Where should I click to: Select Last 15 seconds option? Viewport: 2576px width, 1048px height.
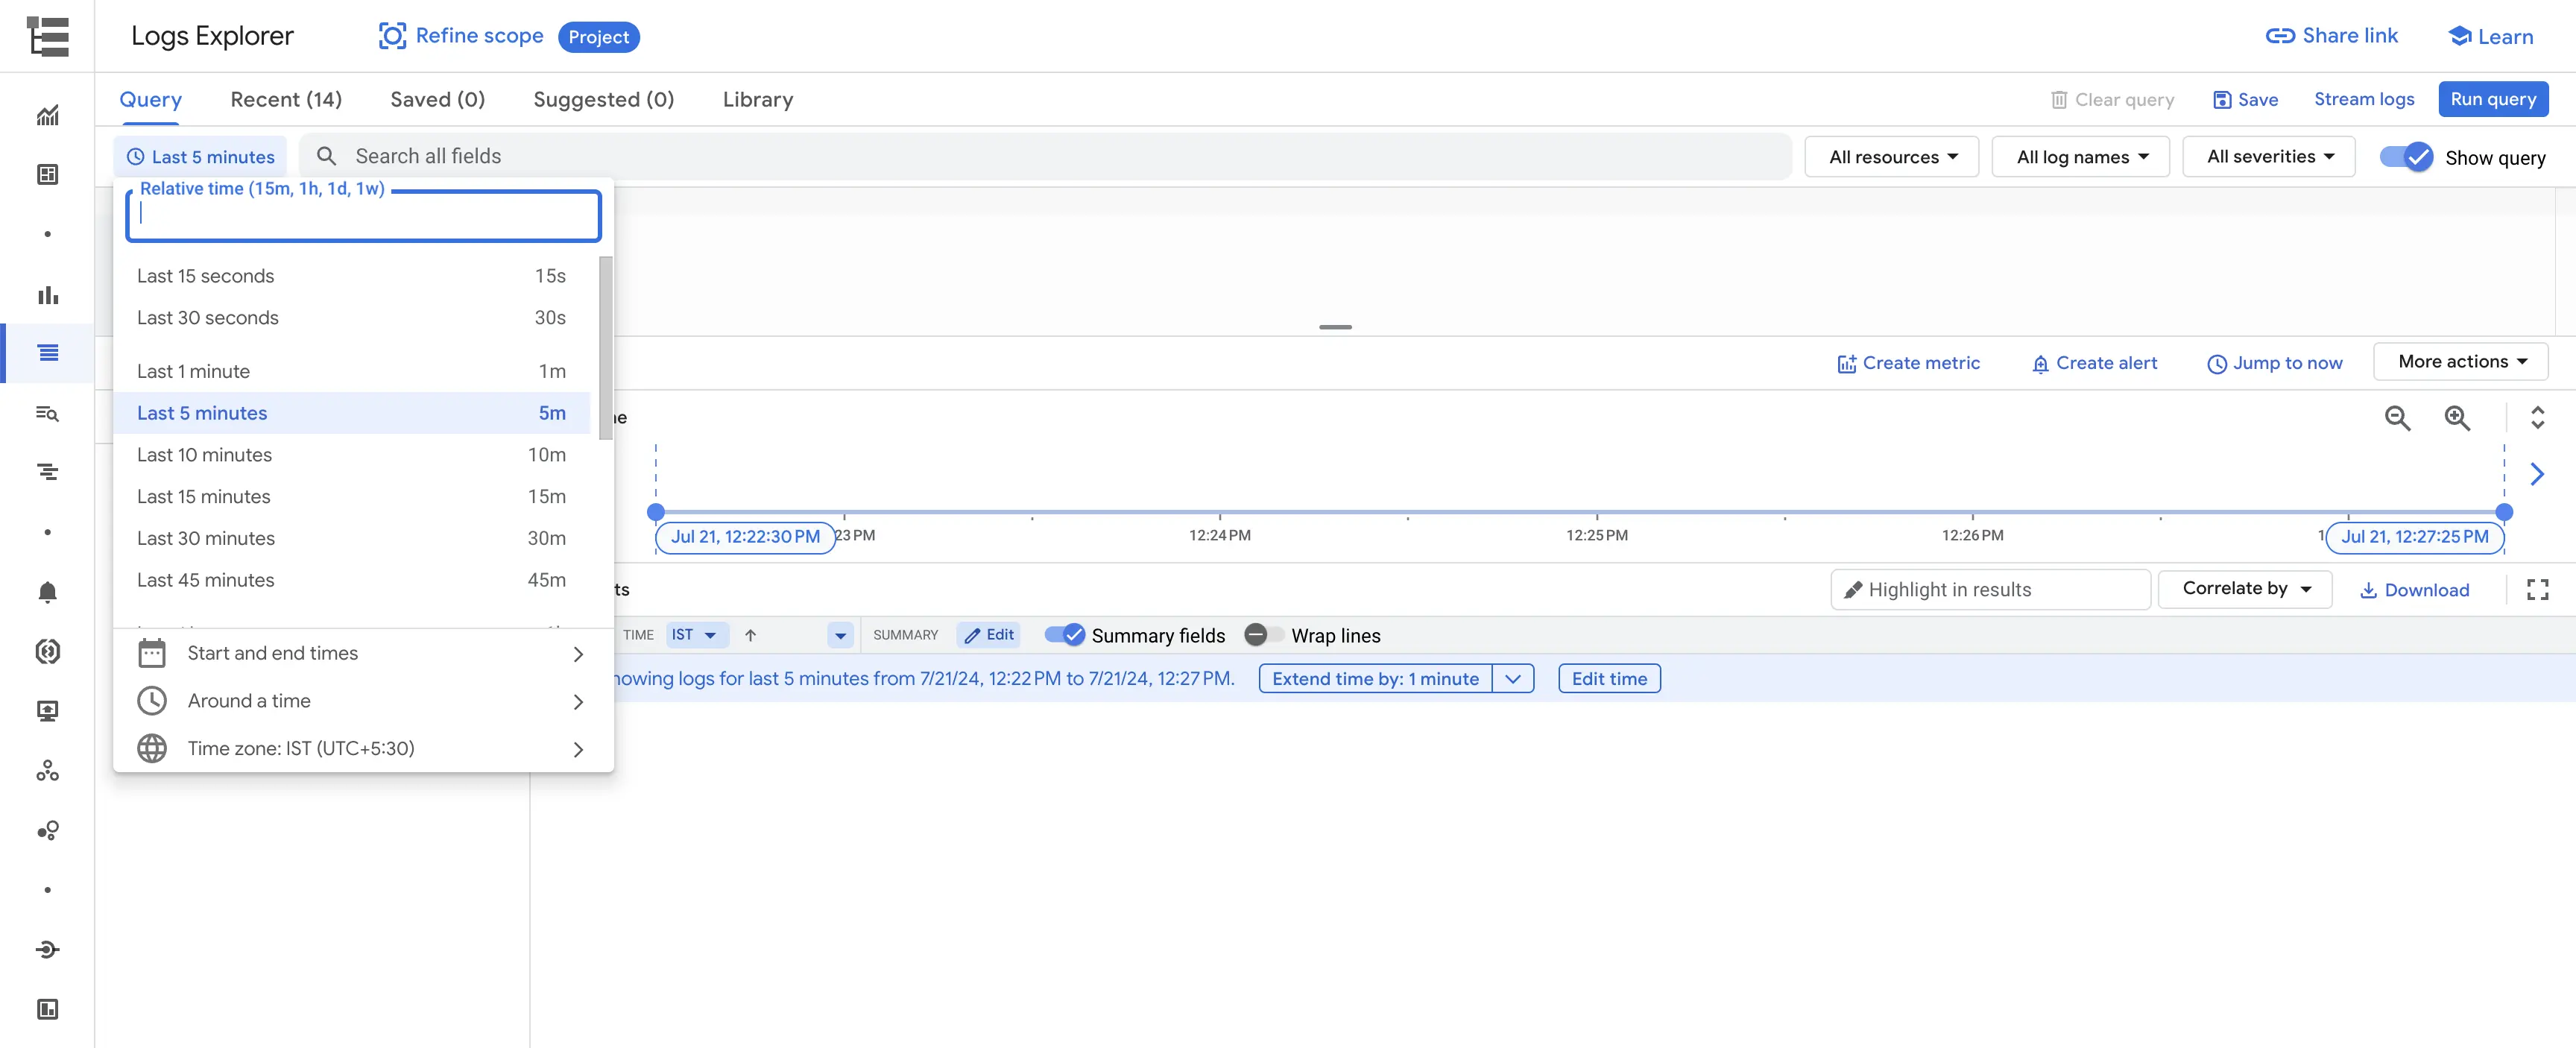(x=351, y=276)
